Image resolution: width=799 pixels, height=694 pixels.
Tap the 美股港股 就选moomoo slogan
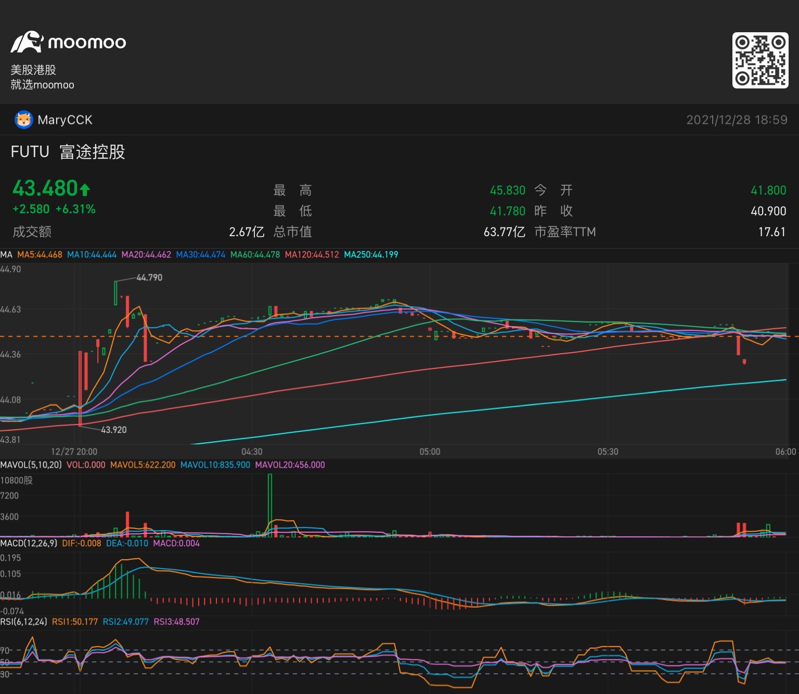pyautogui.click(x=42, y=77)
